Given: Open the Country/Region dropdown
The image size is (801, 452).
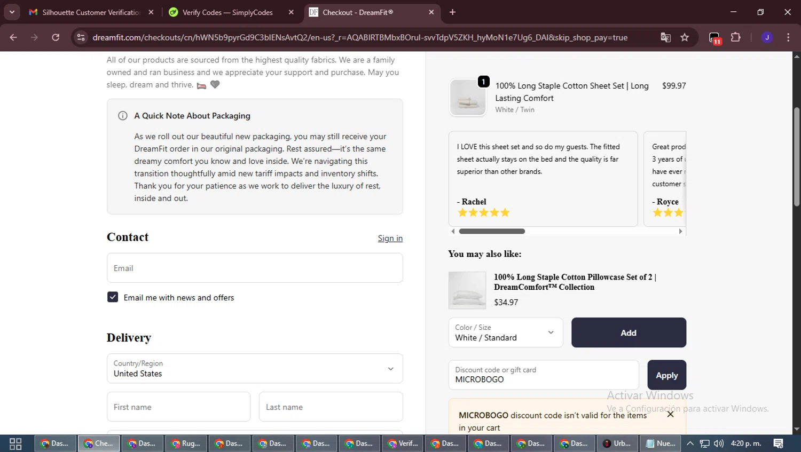Looking at the screenshot, I should (255, 368).
